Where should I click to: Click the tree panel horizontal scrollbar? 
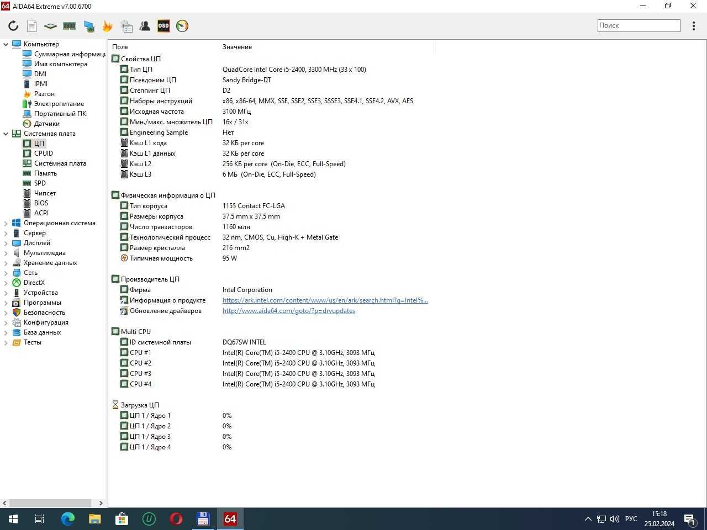pos(50,503)
